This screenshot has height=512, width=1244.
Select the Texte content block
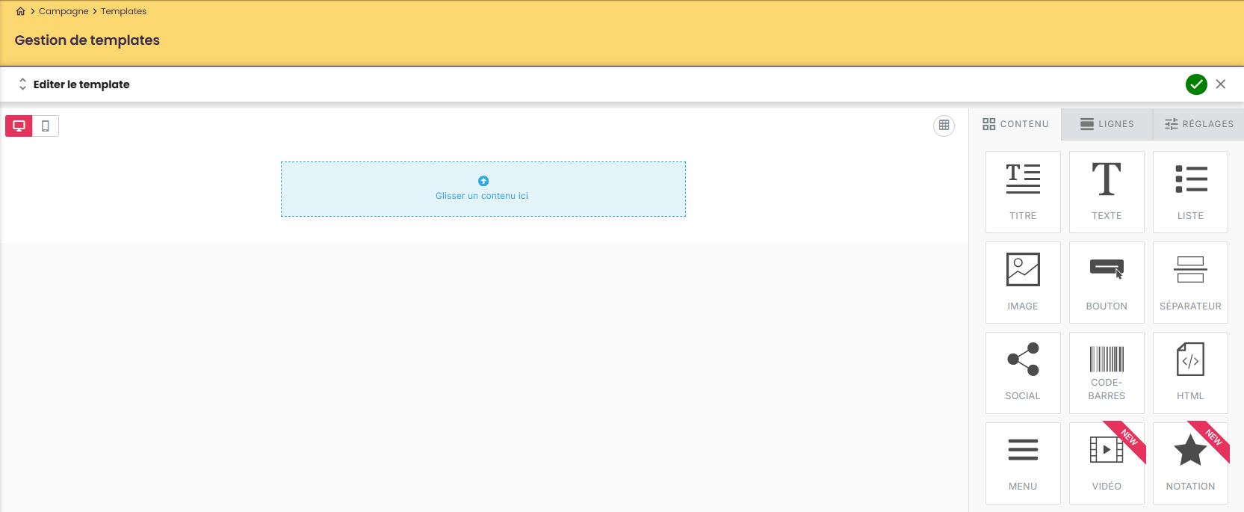click(x=1107, y=192)
